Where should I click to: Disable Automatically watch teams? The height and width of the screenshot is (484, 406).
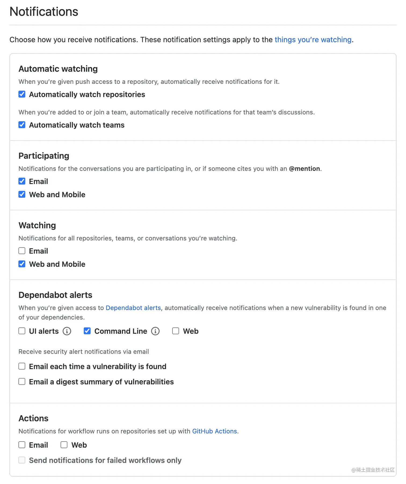click(22, 125)
